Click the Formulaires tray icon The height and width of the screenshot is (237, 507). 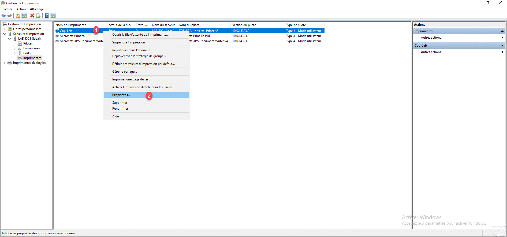click(20, 48)
